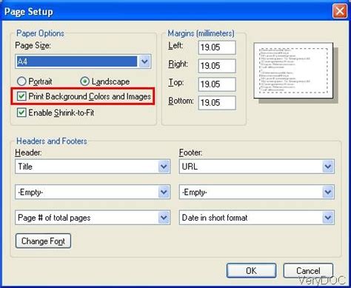Image resolution: width=351 pixels, height=288 pixels.
Task: Open the Header Title dropdown
Action: click(x=93, y=167)
